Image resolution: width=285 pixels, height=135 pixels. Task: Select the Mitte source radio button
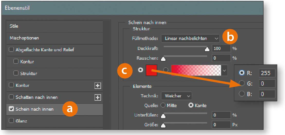tap(163, 105)
